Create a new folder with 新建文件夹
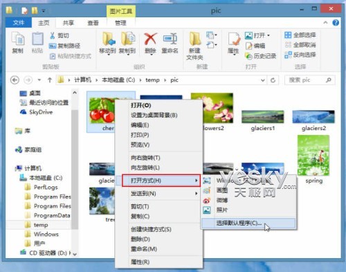Viewport: 346px width, 272px height. tap(194, 46)
